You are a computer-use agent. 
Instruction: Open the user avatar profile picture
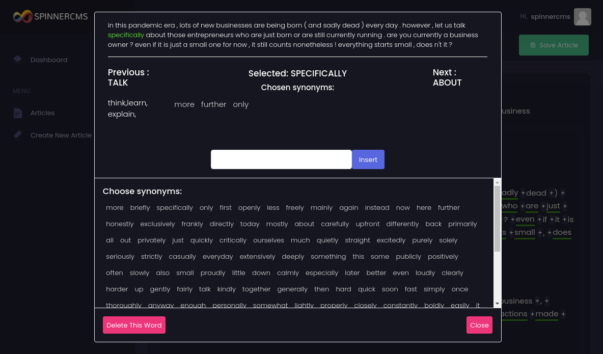pyautogui.click(x=582, y=17)
